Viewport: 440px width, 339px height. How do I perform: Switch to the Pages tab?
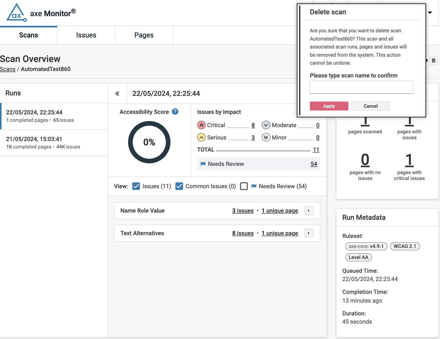[x=144, y=35]
